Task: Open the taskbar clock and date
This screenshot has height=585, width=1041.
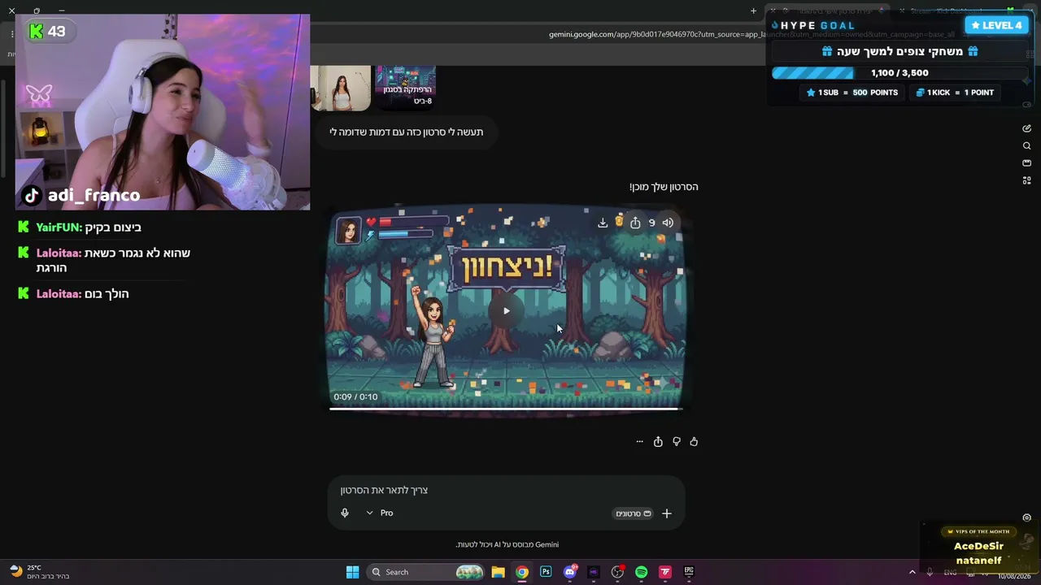Action: click(1014, 573)
